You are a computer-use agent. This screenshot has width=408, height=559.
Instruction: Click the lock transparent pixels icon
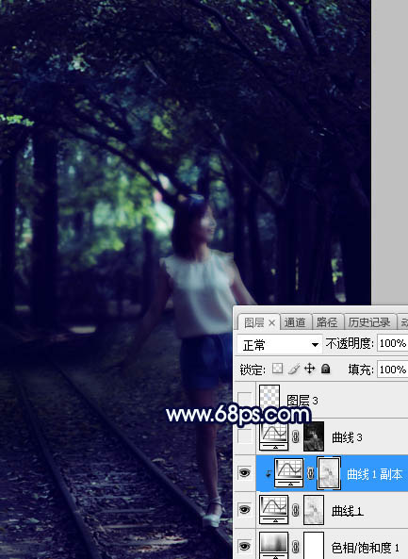pyautogui.click(x=278, y=369)
